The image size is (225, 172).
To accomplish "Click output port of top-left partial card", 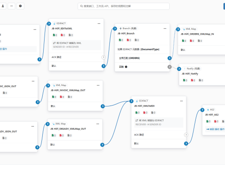I will pyautogui.click(x=40, y=59).
